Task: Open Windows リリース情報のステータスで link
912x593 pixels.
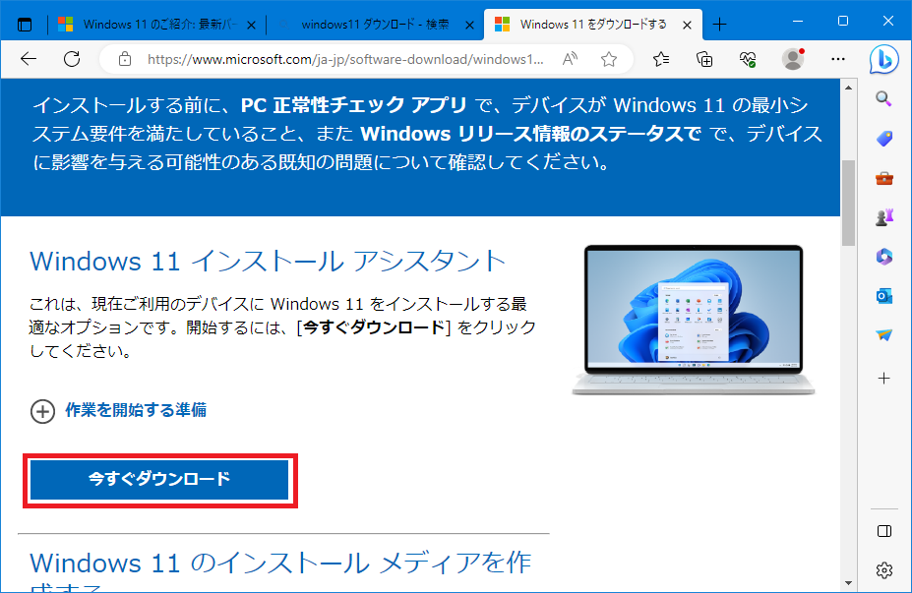Action: (530, 134)
